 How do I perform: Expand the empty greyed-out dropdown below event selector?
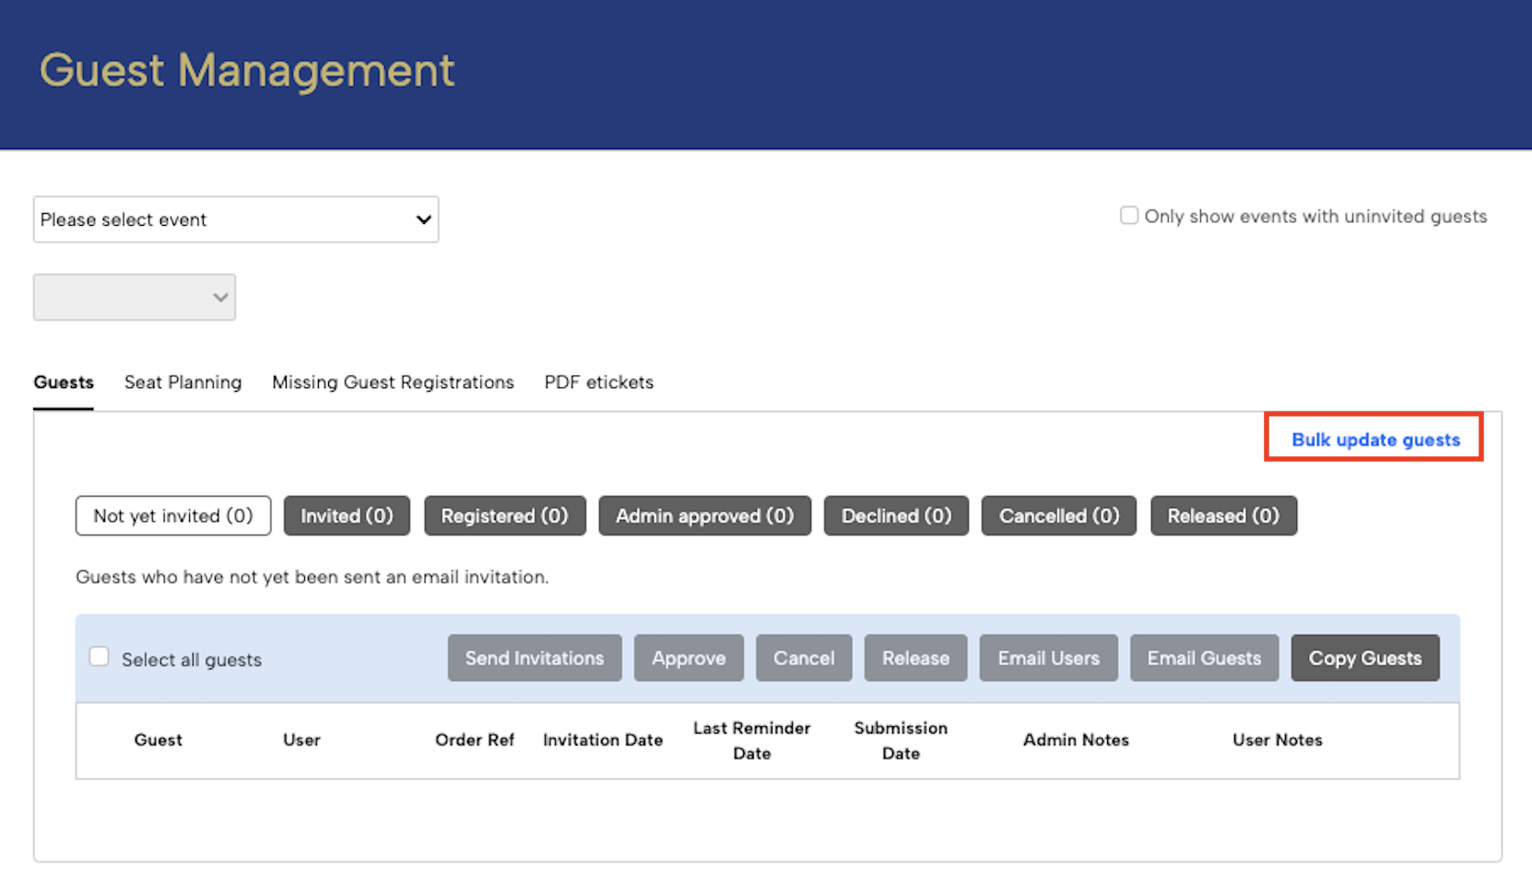(x=135, y=297)
